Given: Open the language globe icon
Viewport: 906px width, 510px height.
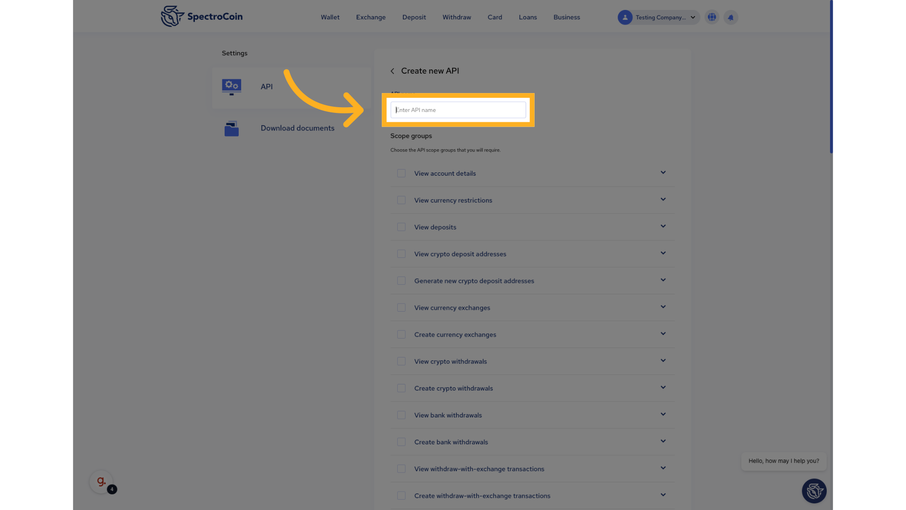Looking at the screenshot, I should click(x=712, y=17).
